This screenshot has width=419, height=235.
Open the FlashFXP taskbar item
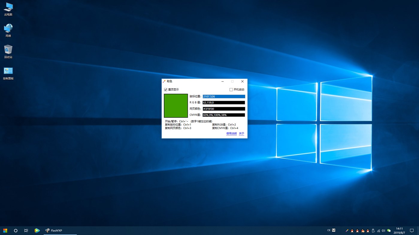pos(60,231)
